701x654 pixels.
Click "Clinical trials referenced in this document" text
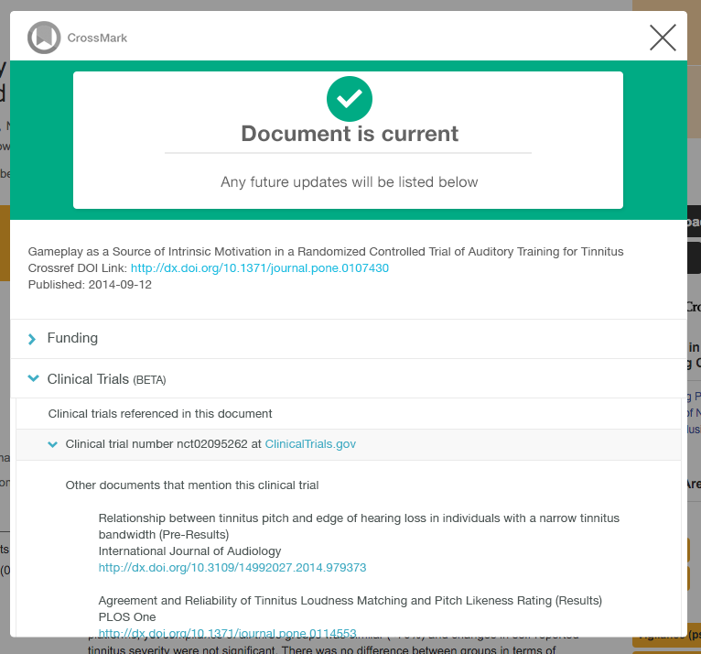tap(160, 413)
